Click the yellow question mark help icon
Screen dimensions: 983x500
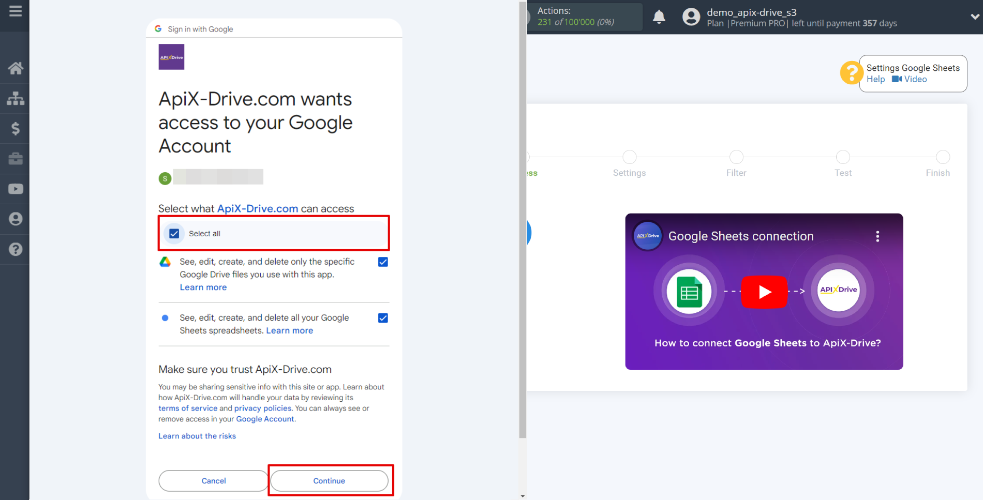coord(851,73)
